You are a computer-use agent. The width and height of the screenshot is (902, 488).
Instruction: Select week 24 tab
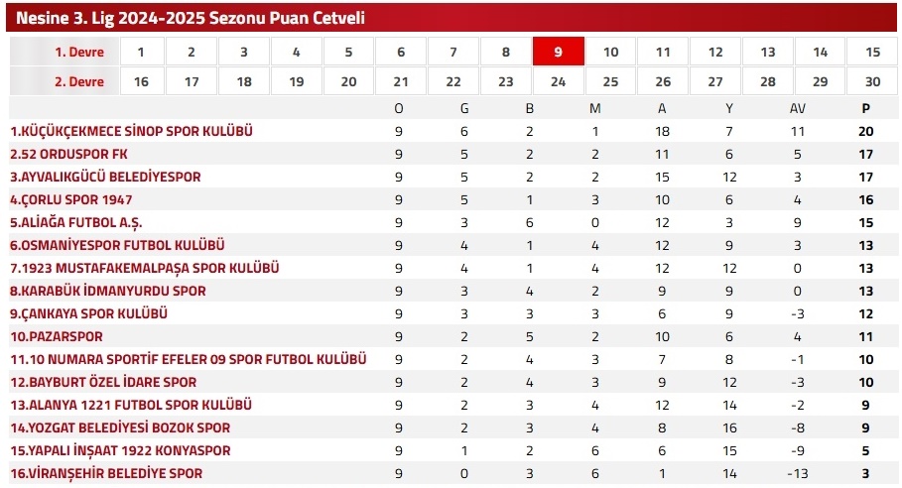(x=559, y=81)
